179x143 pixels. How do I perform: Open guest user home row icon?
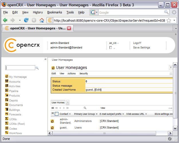pyautogui.click(x=52, y=128)
